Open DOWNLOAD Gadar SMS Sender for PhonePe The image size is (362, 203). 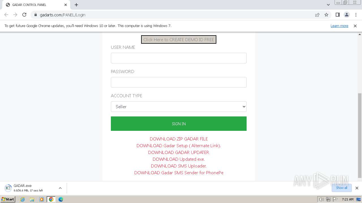coord(179,173)
